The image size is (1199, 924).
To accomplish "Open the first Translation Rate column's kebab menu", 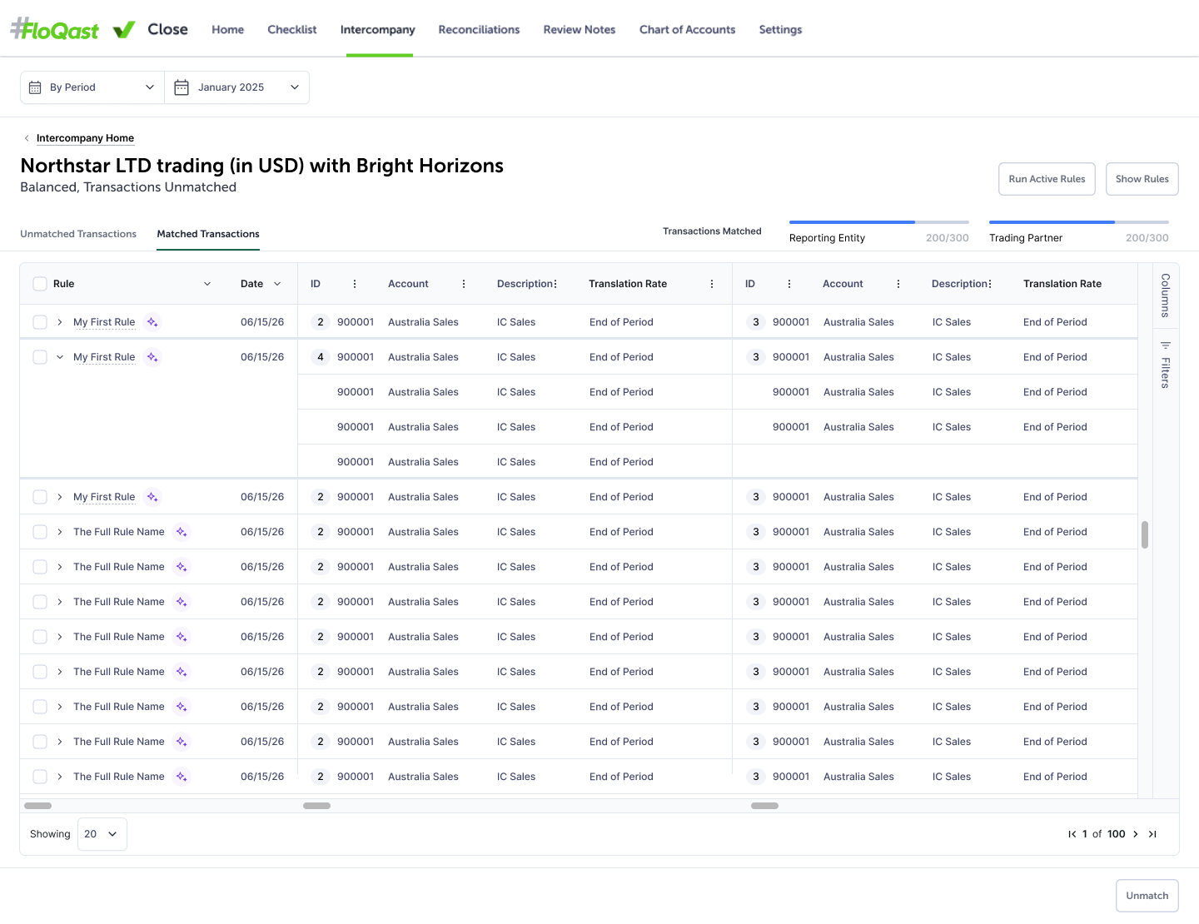I will pyautogui.click(x=712, y=284).
